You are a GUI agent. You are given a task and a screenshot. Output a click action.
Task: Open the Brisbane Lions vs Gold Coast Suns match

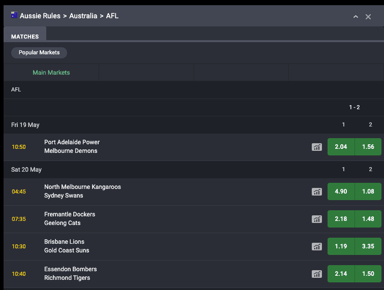(x=67, y=246)
